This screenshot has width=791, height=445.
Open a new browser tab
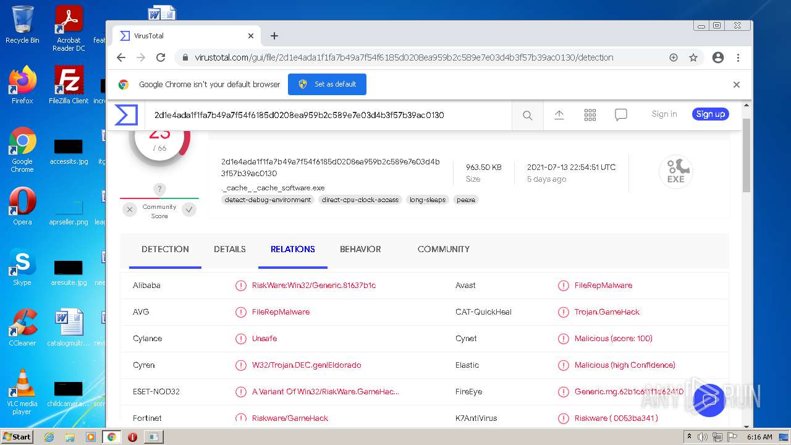coord(274,36)
